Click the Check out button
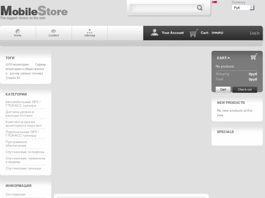 coord(245,89)
